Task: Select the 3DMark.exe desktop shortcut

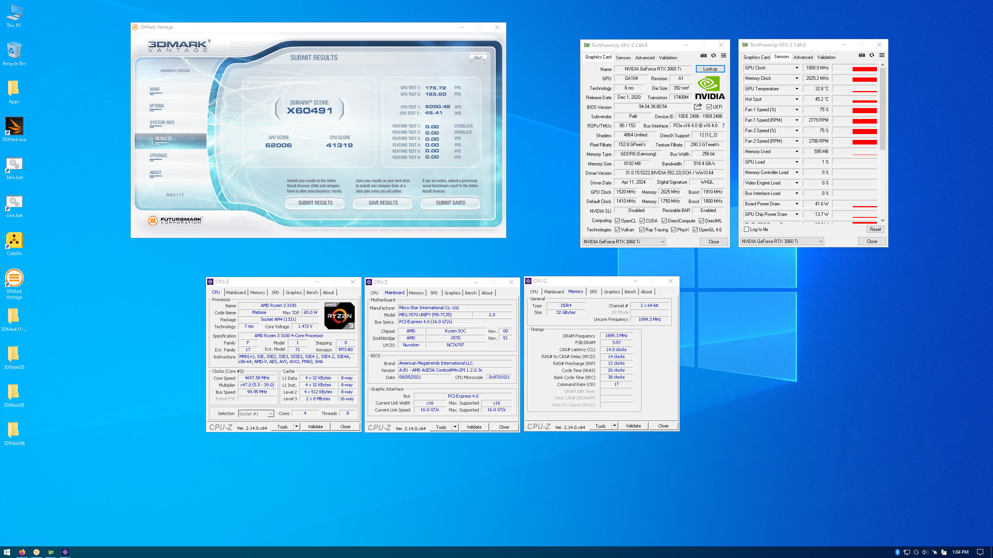Action: (14, 130)
